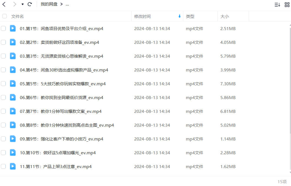
Task: Click the video icon of 03.第3节 file
Action: (x=13, y=56)
